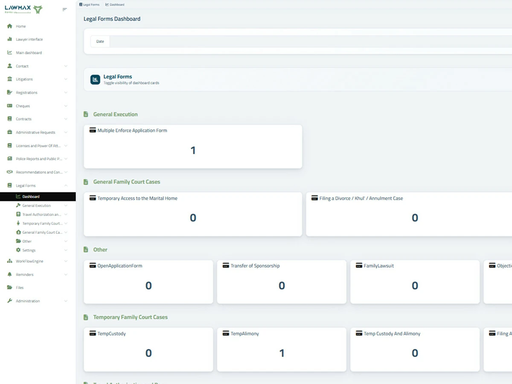Click the Litigations courthouse icon
The image size is (512, 384).
[x=9, y=79]
